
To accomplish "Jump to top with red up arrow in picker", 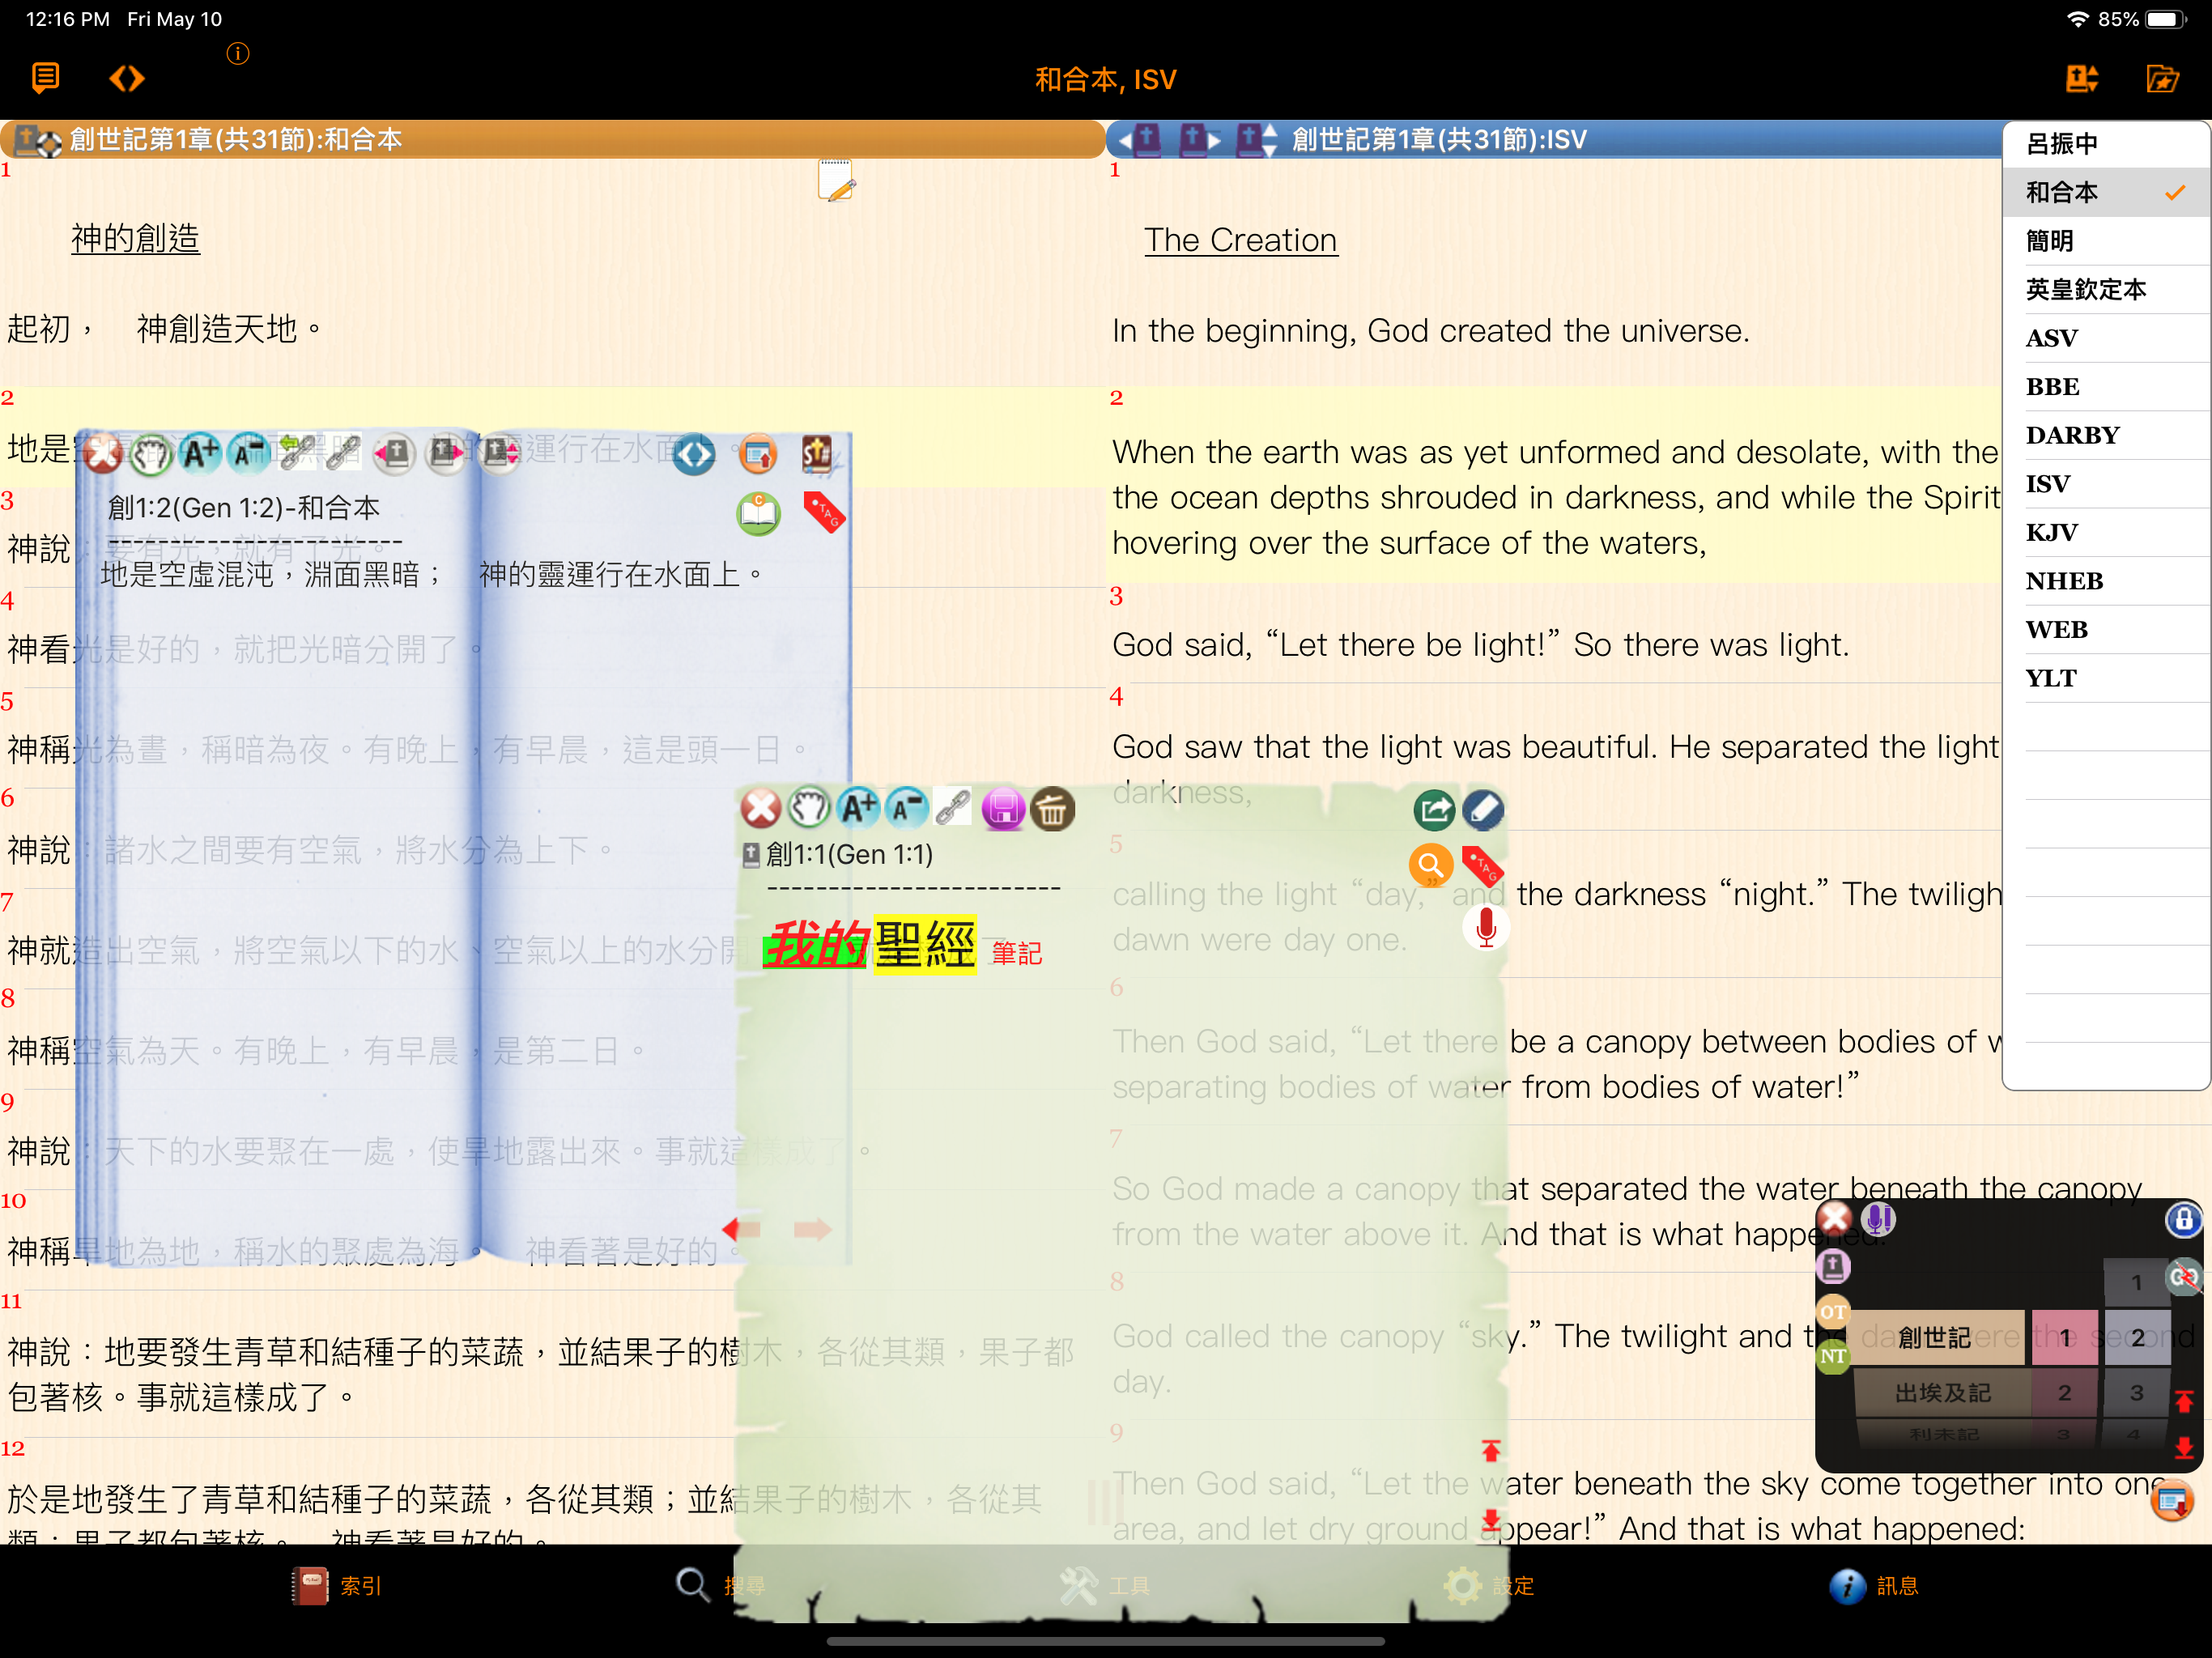I will (x=2184, y=1401).
